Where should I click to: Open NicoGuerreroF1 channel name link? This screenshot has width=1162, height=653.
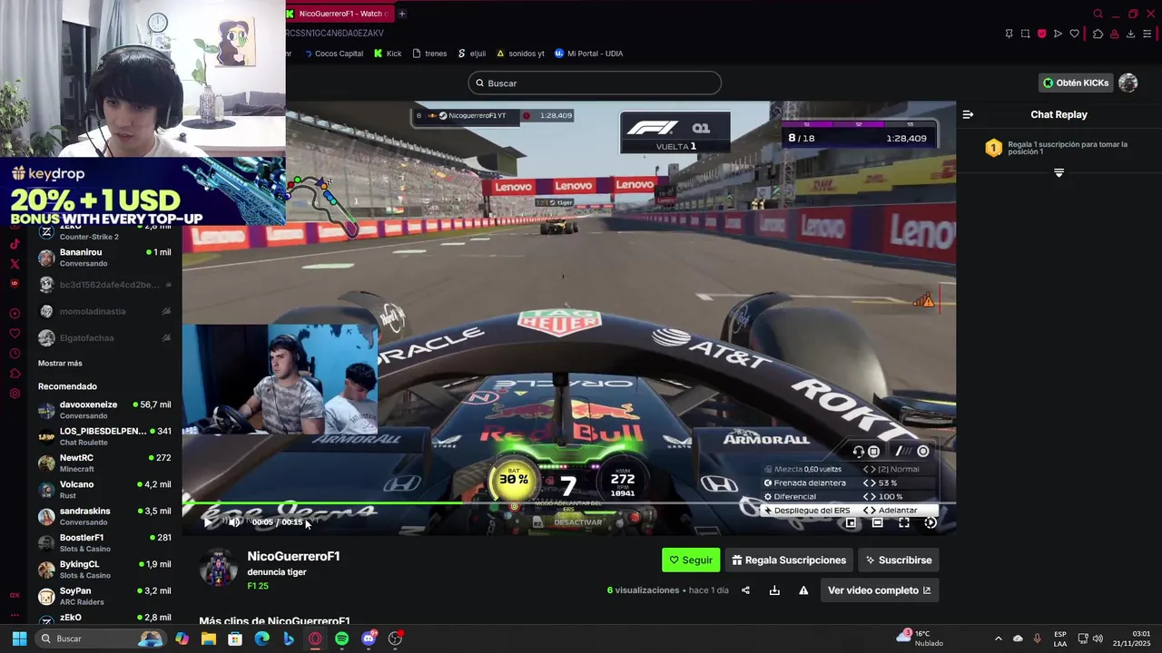click(x=293, y=556)
